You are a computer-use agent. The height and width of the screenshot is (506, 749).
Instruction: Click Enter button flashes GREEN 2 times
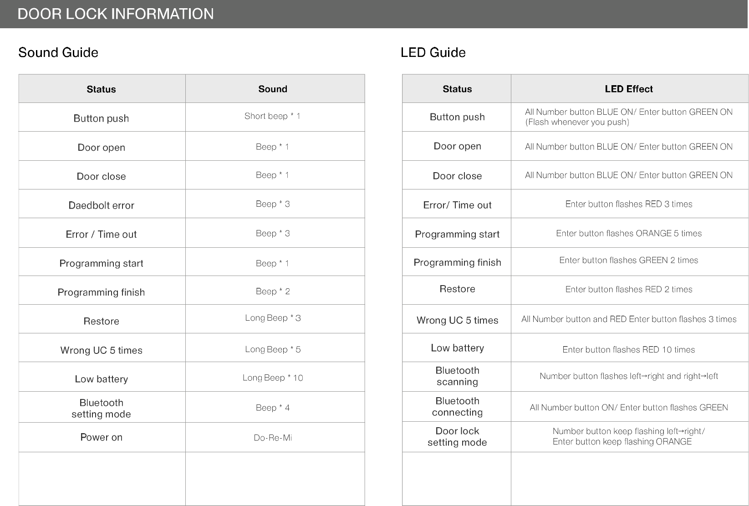(629, 260)
